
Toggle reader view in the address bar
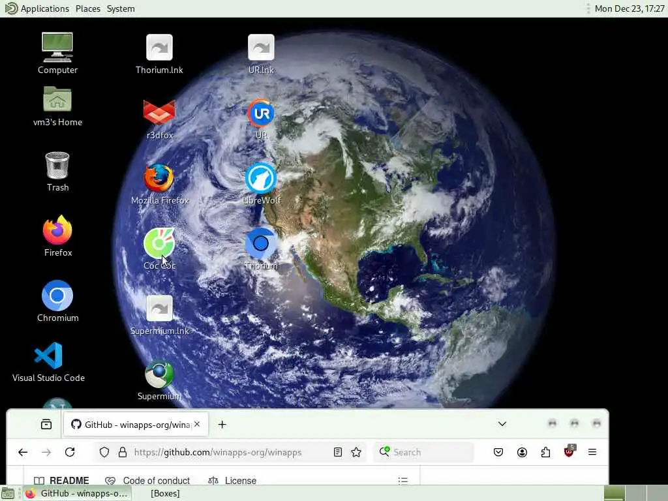click(338, 453)
